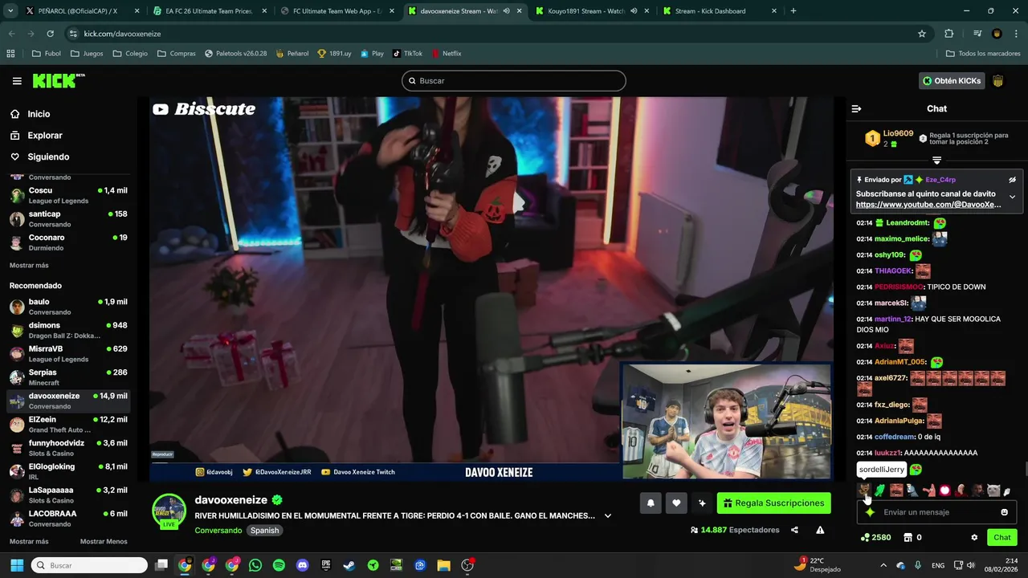This screenshot has height=578, width=1028.
Task: Expand the stream title description
Action: (608, 515)
